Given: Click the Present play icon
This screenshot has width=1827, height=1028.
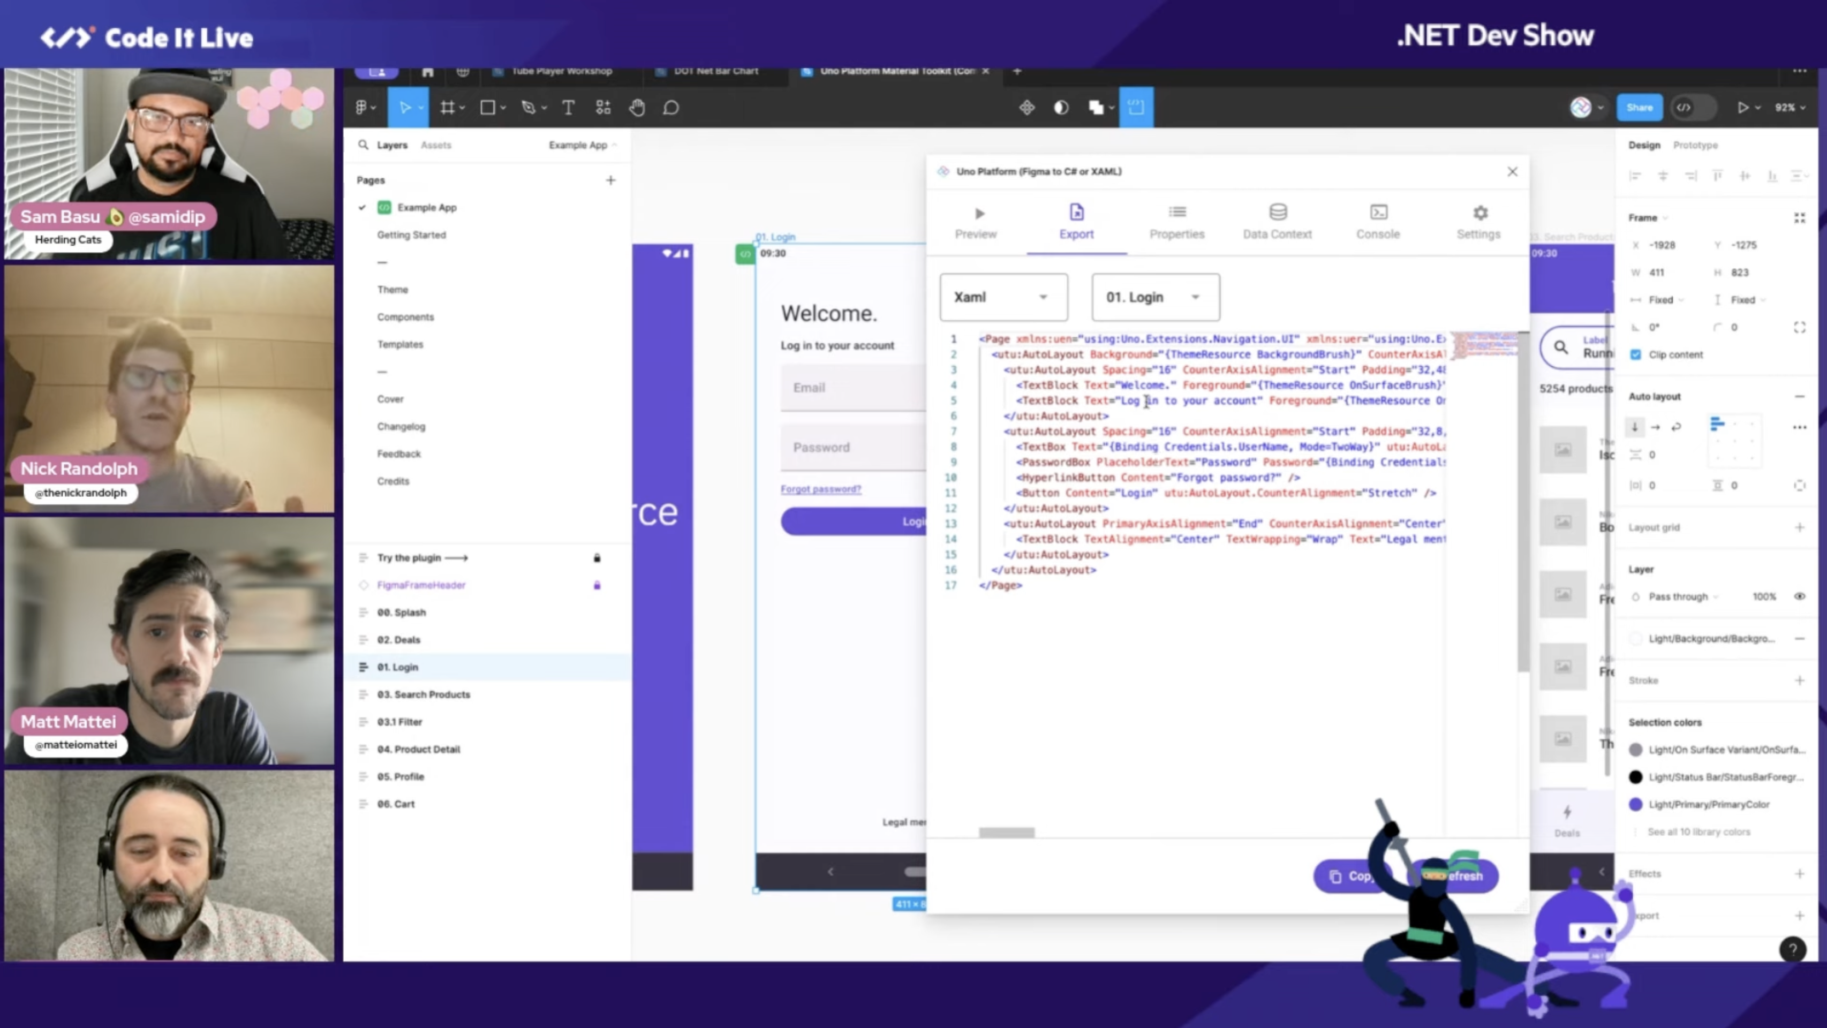Looking at the screenshot, I should (1742, 108).
